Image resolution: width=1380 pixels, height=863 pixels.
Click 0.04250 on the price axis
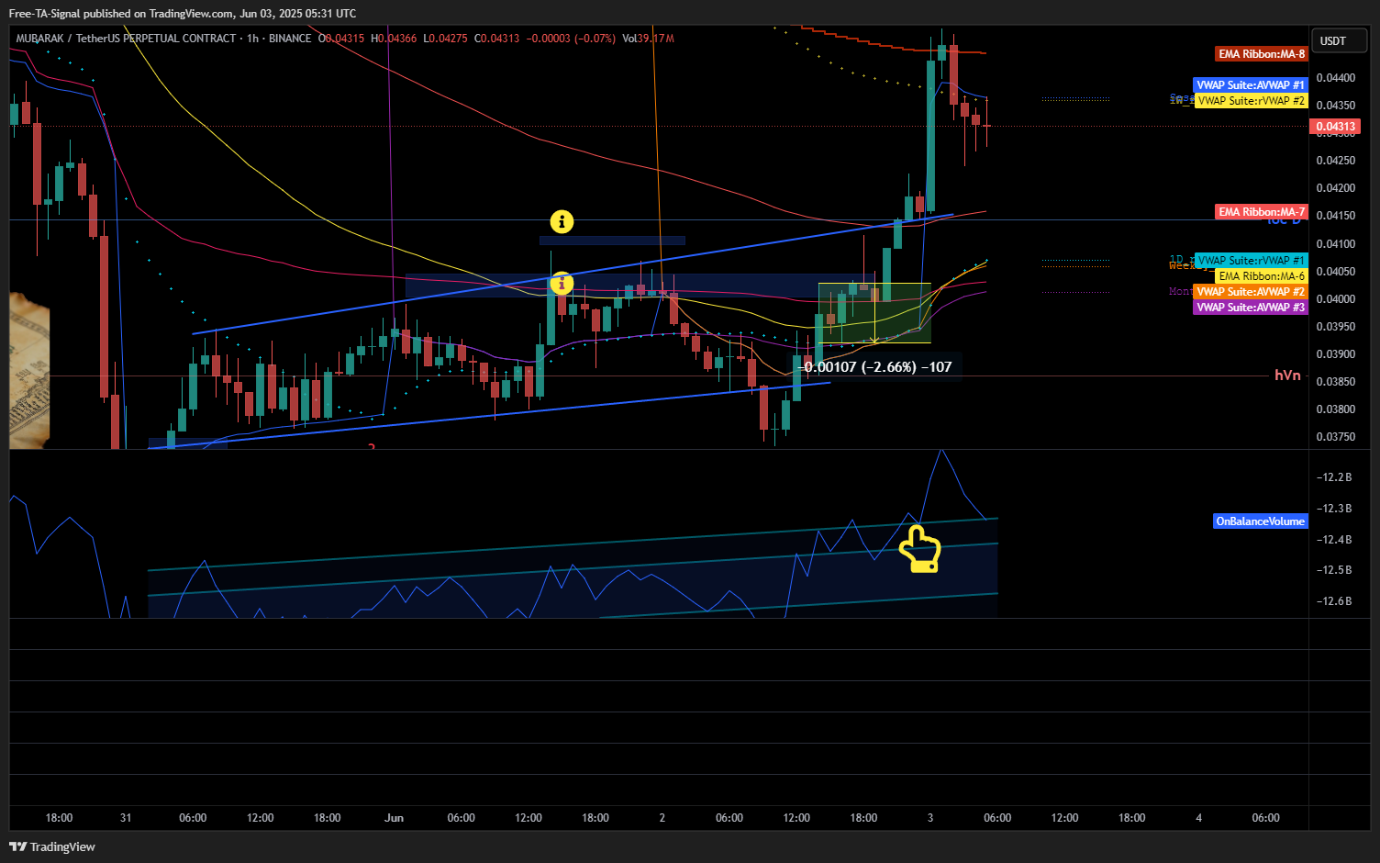click(1335, 161)
